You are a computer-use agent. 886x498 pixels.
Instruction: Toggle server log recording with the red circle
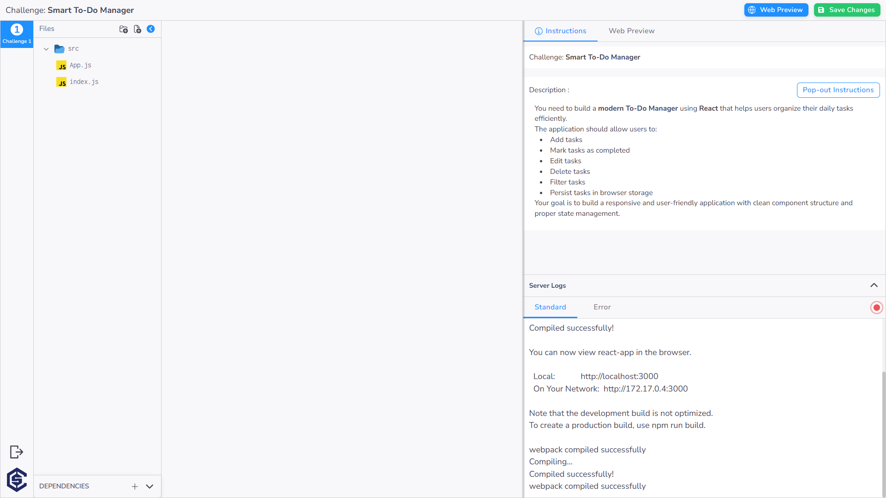(x=876, y=307)
